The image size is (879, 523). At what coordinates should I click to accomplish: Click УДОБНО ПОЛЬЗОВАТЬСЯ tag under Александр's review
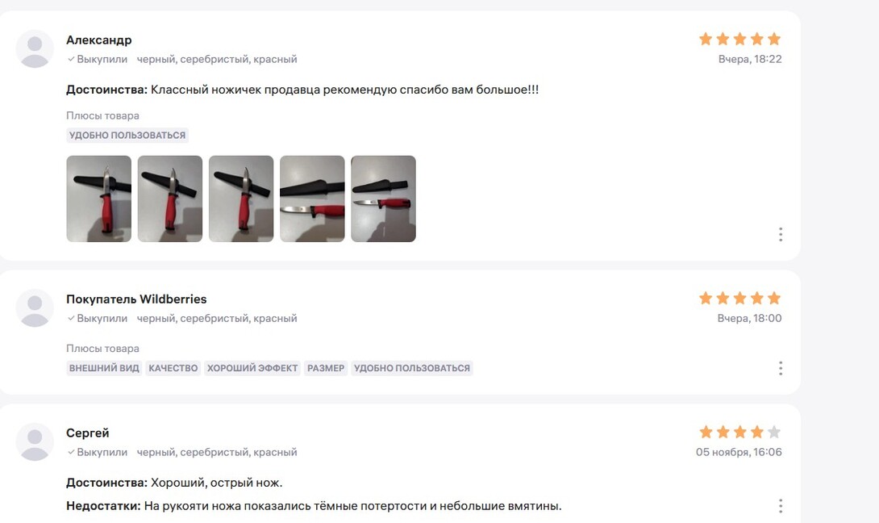point(127,136)
